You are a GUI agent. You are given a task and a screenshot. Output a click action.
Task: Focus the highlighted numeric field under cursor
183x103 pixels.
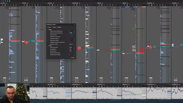click(71, 33)
